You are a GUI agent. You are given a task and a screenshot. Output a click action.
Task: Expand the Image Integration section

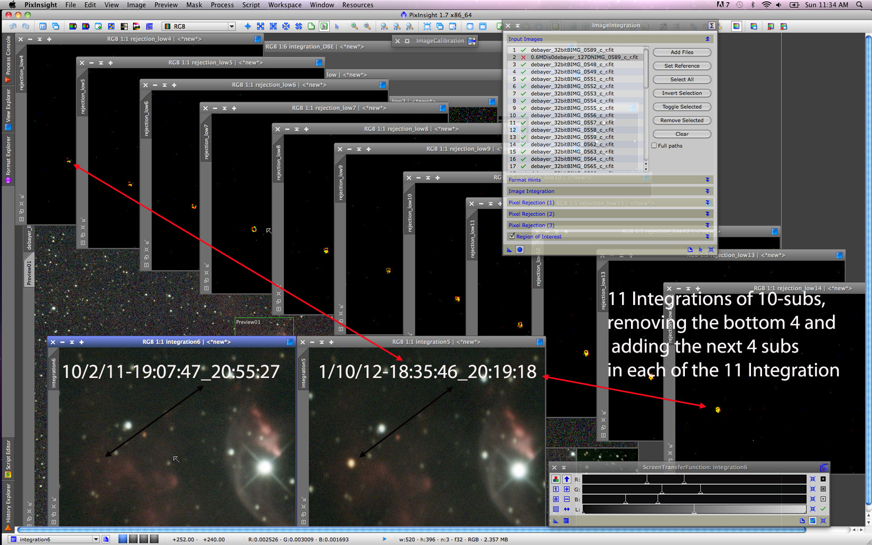point(707,191)
